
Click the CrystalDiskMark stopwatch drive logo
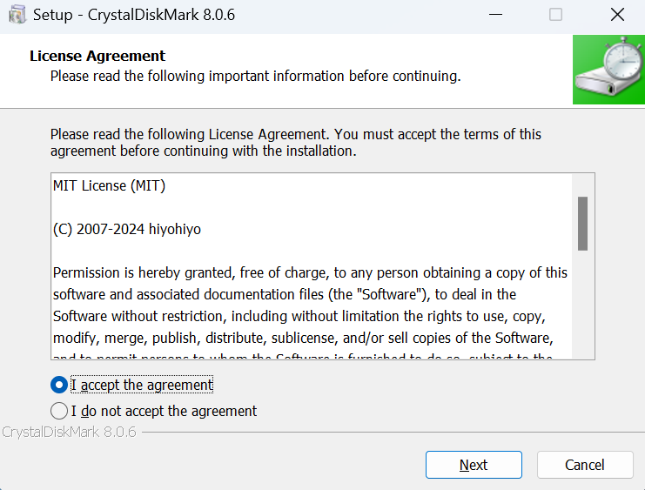tap(608, 70)
